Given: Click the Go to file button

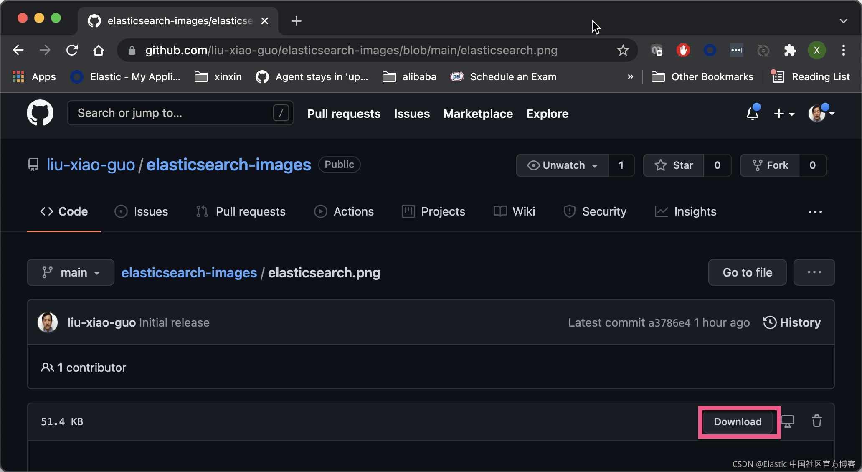Looking at the screenshot, I should click(748, 272).
